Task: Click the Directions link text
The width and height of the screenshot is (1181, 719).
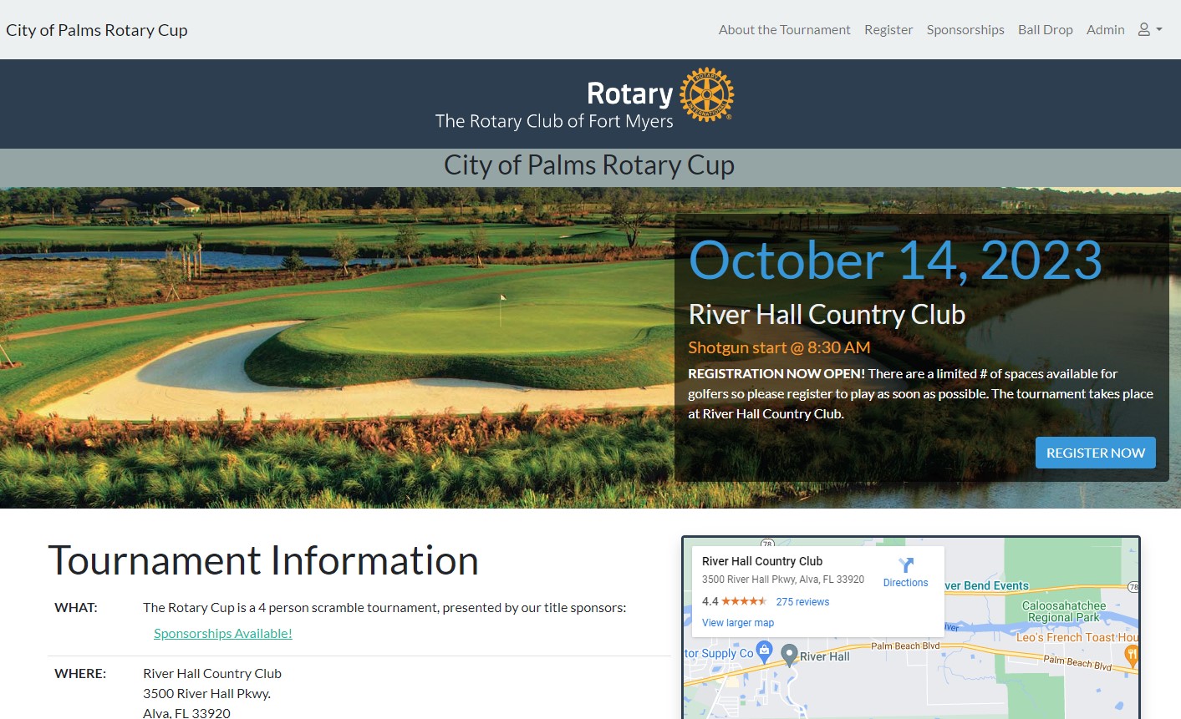Action: [x=906, y=583]
